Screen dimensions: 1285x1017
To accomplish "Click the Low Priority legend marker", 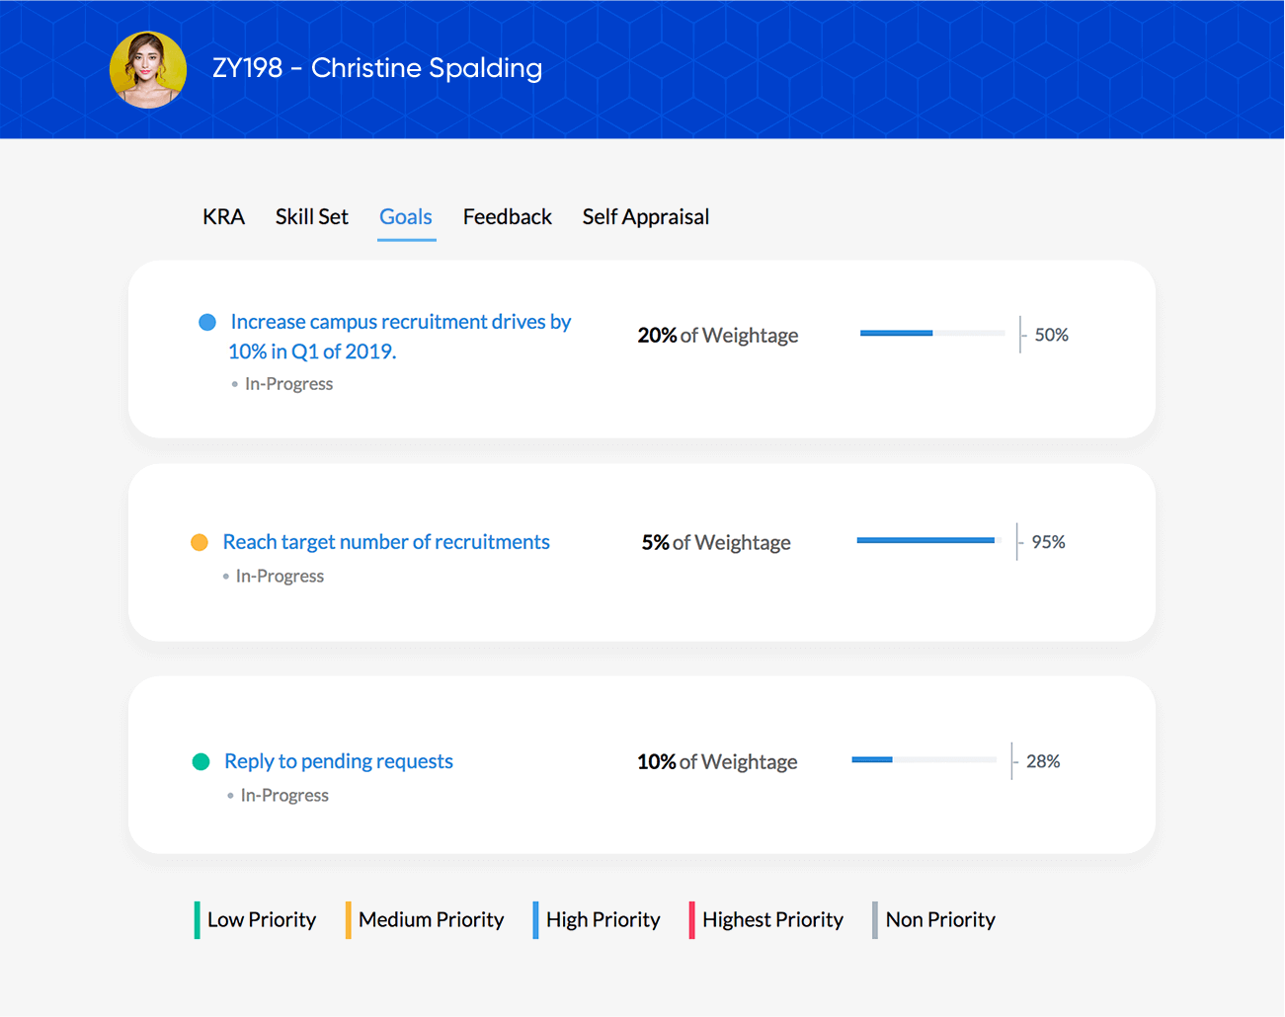I will click(198, 920).
